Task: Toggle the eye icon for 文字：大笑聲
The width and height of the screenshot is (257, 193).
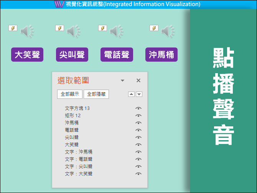Action: tap(138, 174)
